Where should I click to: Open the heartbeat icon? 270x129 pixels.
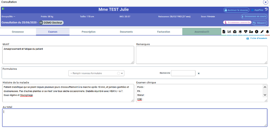(x=246, y=32)
